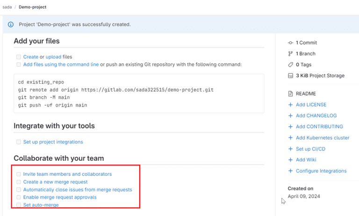Screen dimensions: 359x216
Task: Click the 'Configure Integrations' link
Action: coord(321,171)
